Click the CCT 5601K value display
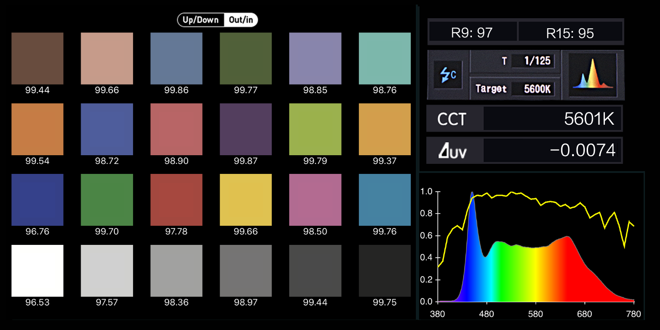 tap(552, 119)
